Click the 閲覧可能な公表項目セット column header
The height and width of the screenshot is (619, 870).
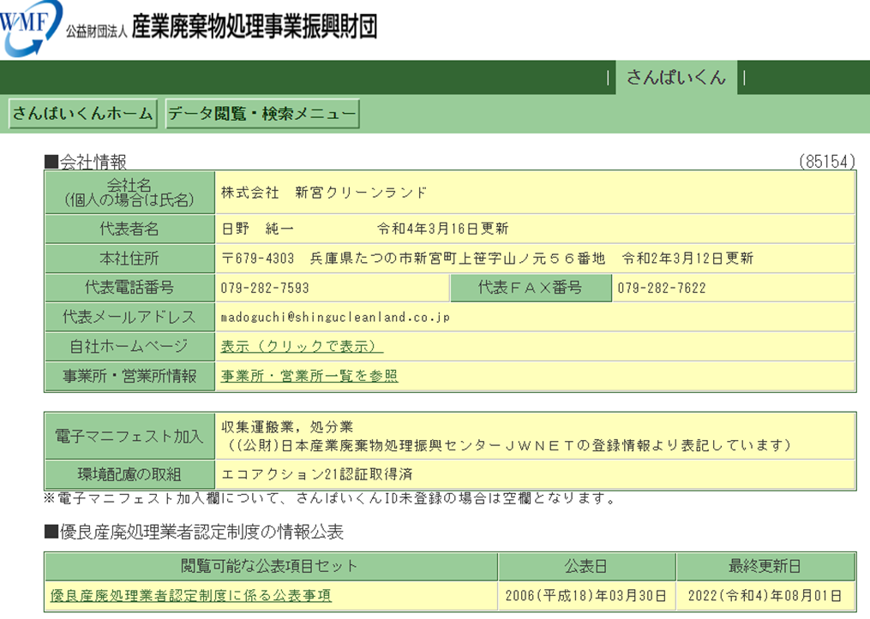(x=271, y=567)
